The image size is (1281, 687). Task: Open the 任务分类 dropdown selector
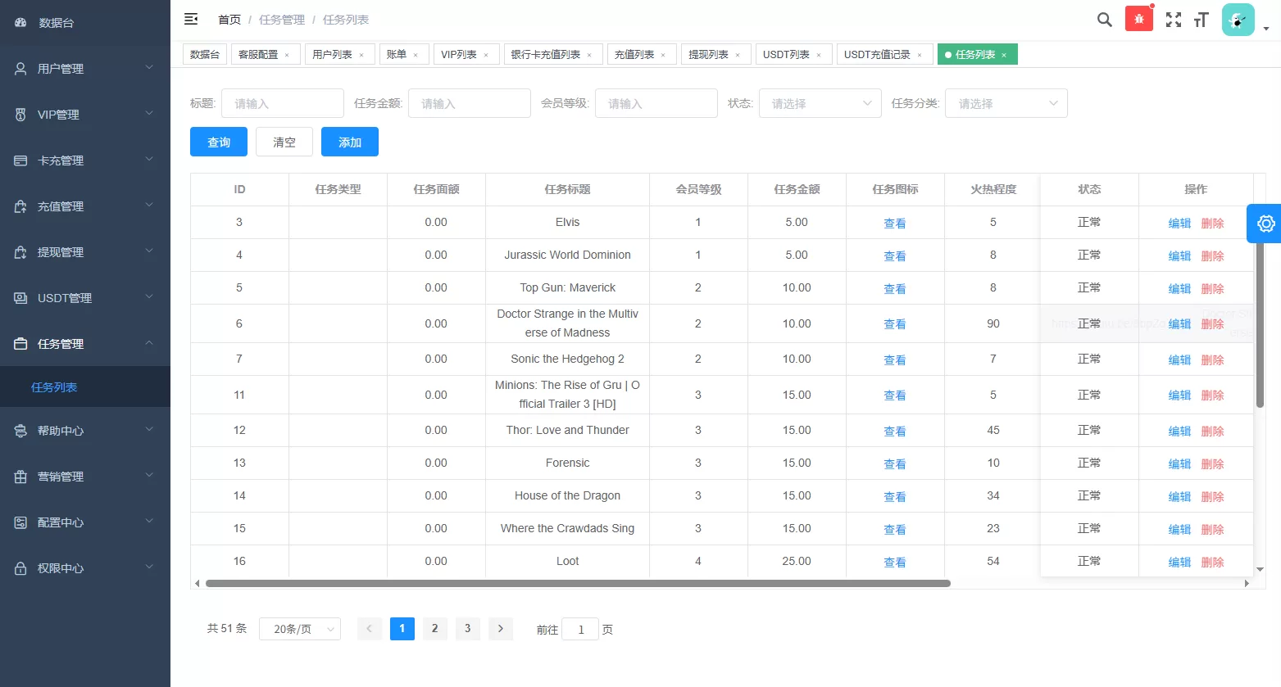point(1006,102)
